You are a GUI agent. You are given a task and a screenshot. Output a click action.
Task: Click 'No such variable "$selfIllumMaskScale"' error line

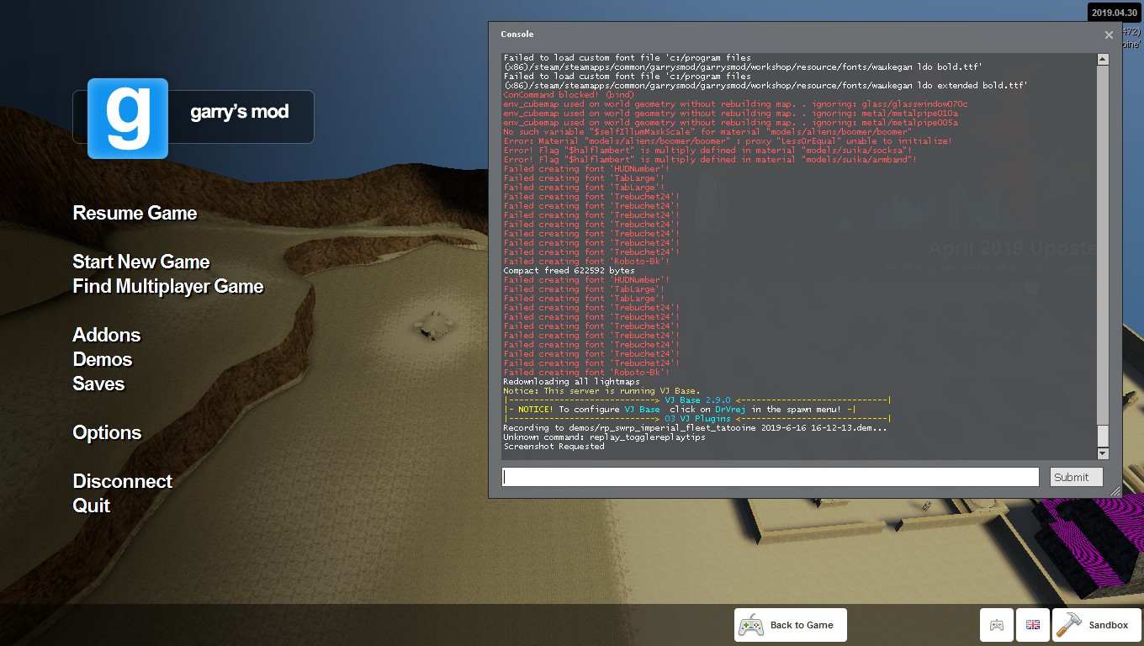pyautogui.click(x=707, y=132)
